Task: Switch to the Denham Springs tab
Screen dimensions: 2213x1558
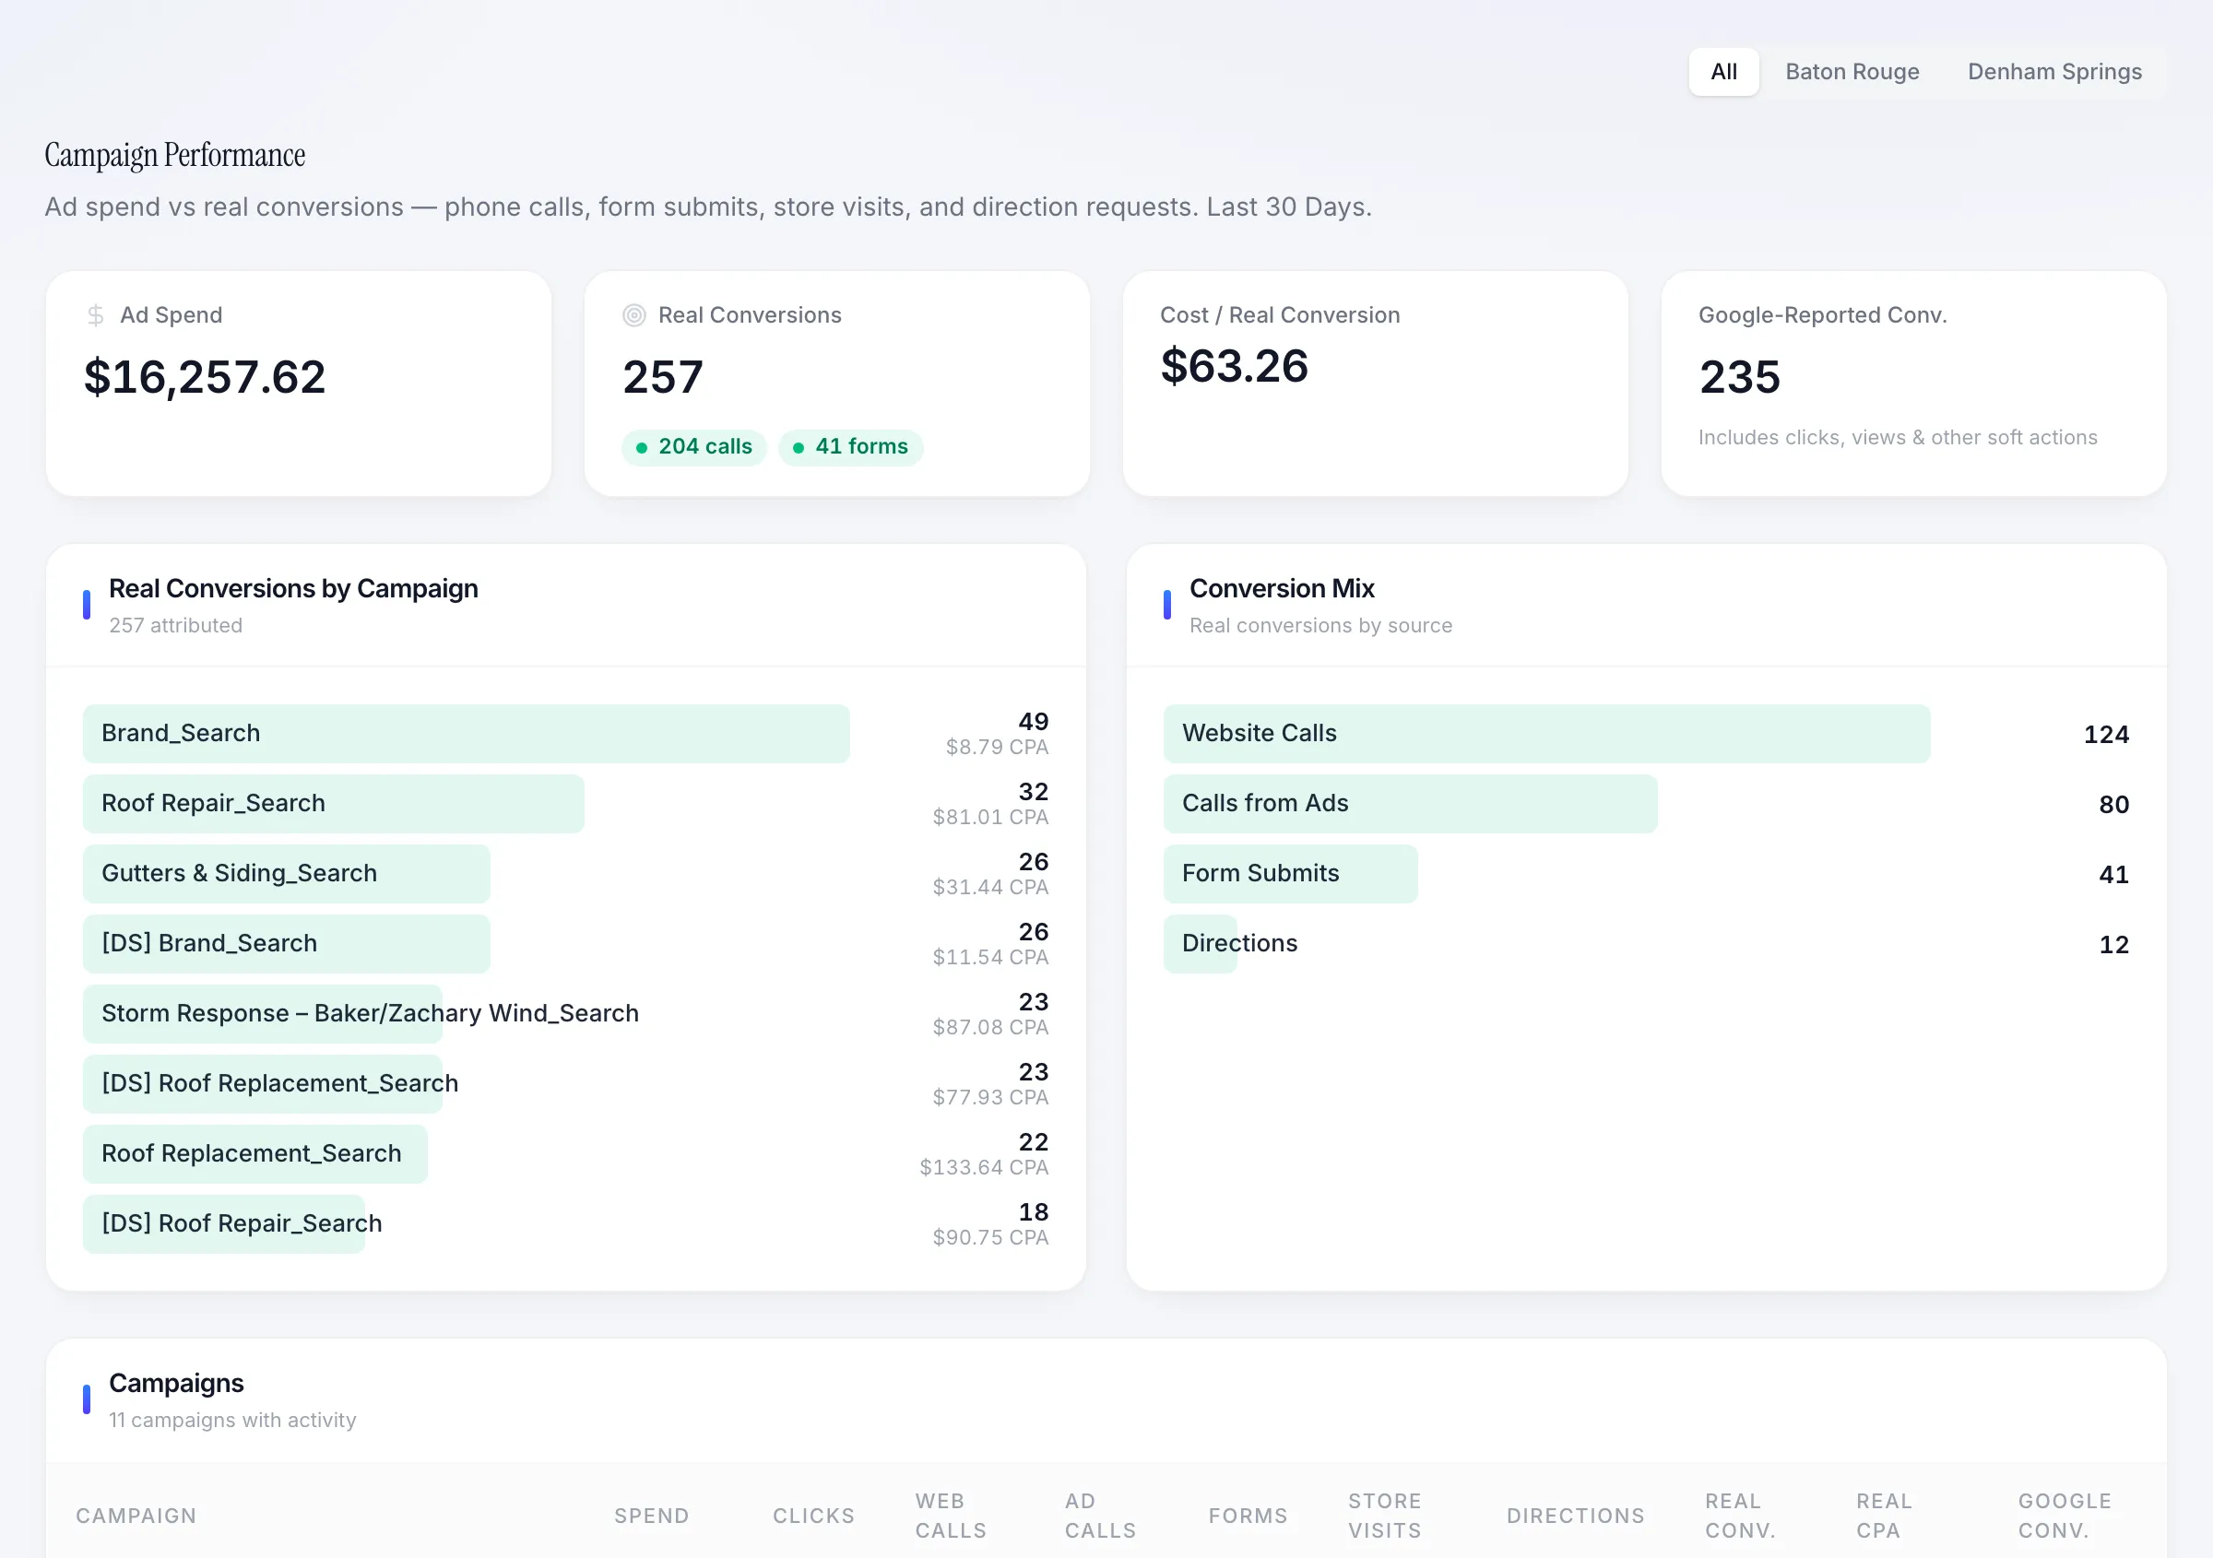Action: (2054, 72)
